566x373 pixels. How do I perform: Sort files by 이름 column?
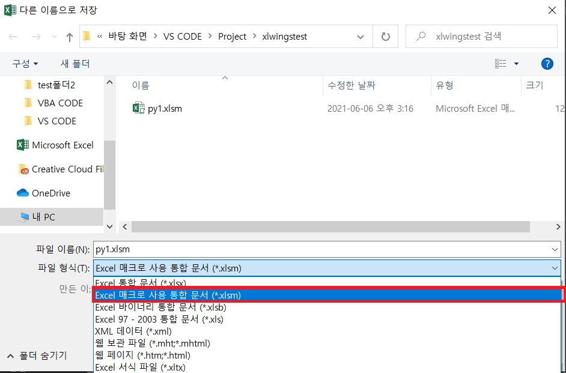[141, 85]
